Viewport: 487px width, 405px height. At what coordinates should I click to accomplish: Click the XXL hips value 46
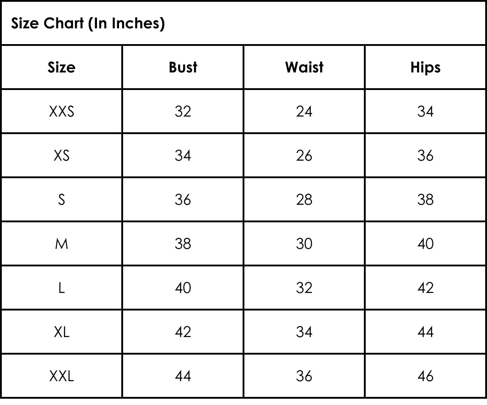[425, 376]
